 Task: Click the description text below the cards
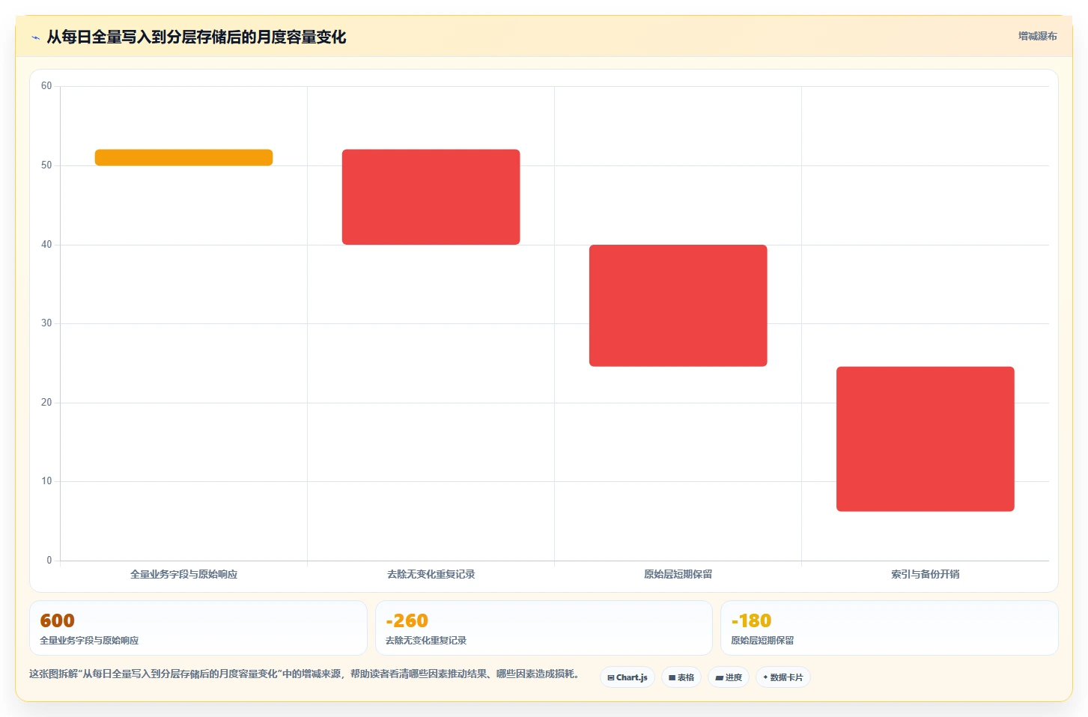point(305,674)
